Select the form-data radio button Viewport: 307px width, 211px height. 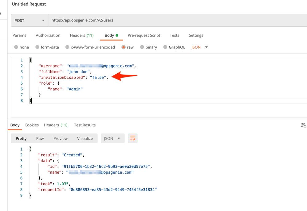coord(37,47)
